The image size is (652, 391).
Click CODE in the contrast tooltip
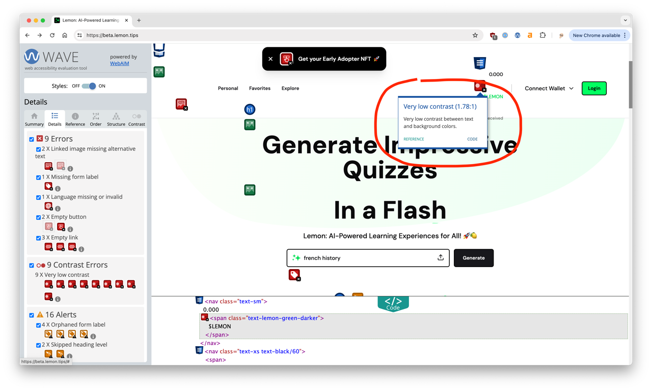(x=472, y=139)
